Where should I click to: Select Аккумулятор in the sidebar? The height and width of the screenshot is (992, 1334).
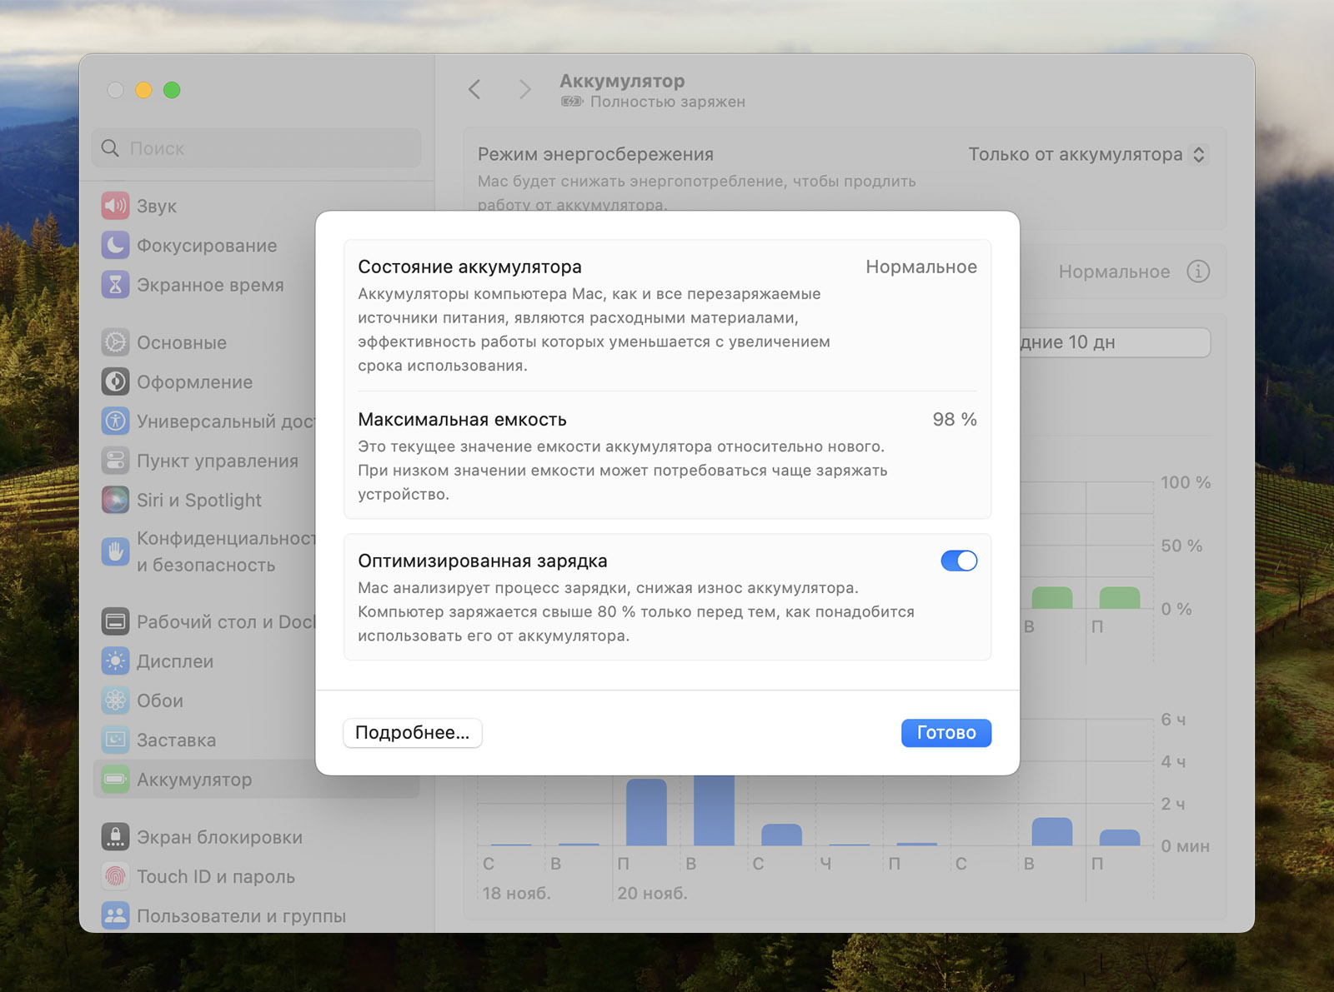tap(194, 780)
